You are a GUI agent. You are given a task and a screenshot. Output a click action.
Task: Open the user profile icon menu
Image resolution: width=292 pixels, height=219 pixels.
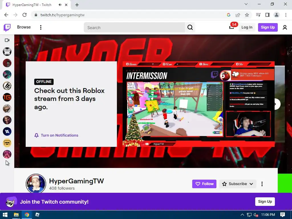[285, 28]
